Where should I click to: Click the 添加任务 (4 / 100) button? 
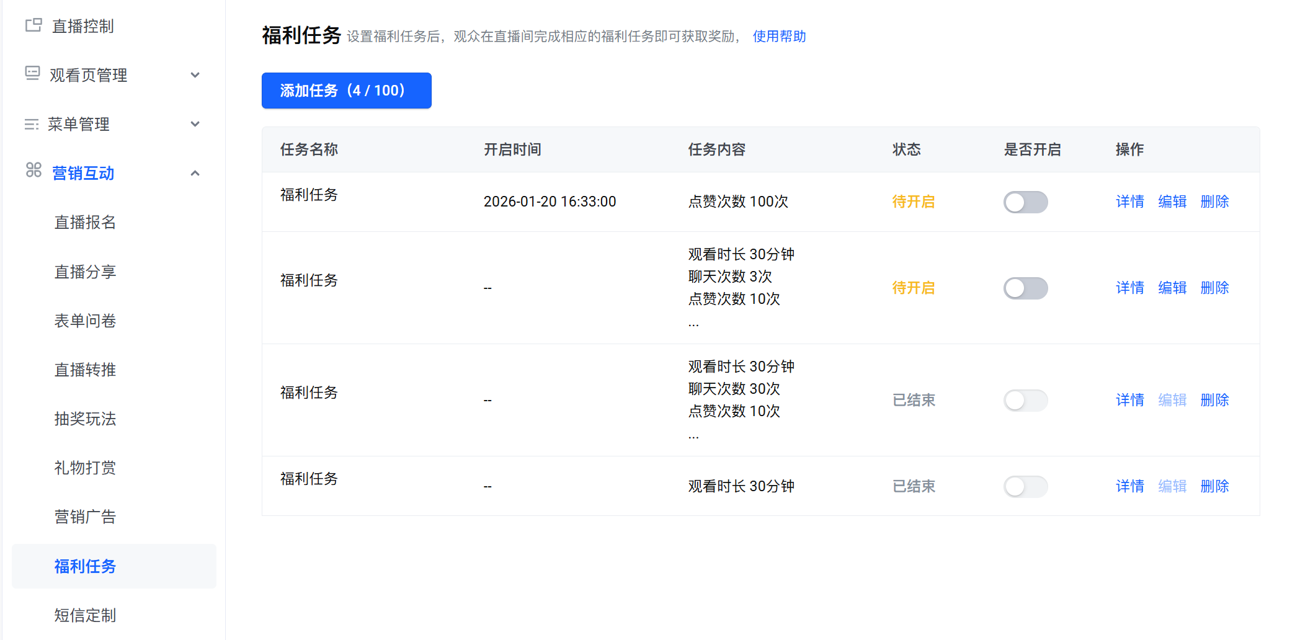[346, 91]
